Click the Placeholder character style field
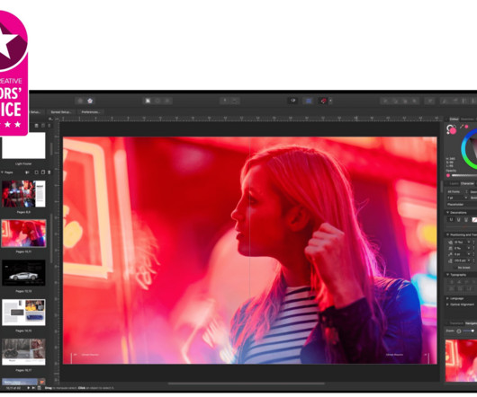Screen dimensions: 477x397 click(x=462, y=205)
